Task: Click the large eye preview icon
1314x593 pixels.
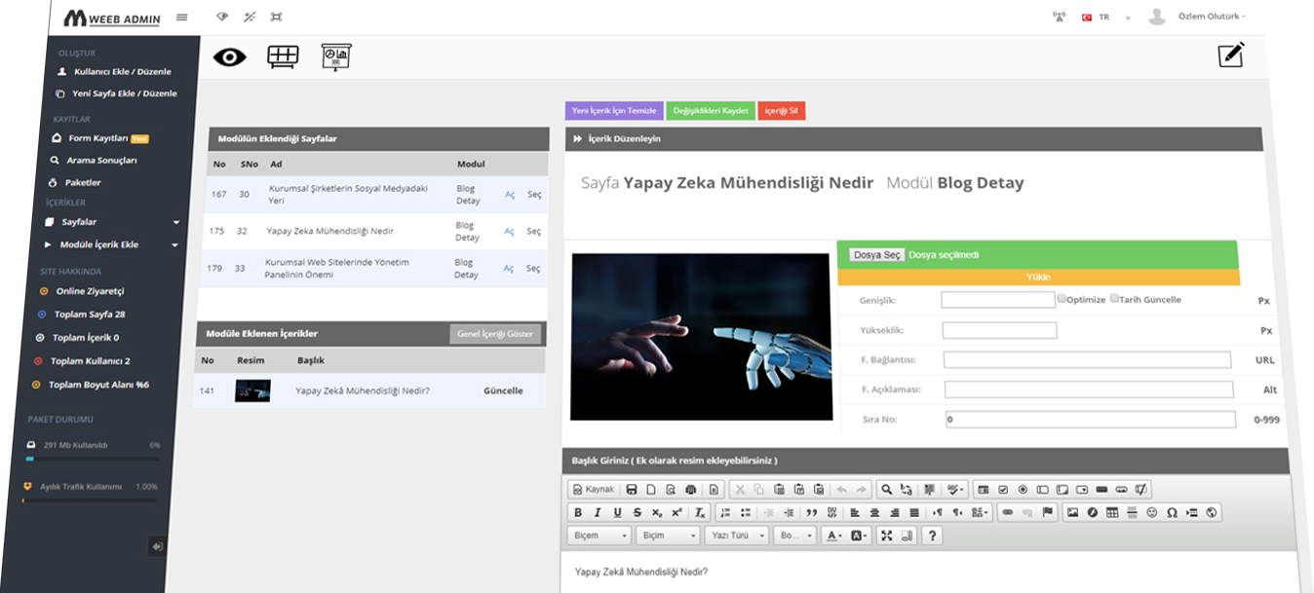Action: (230, 57)
